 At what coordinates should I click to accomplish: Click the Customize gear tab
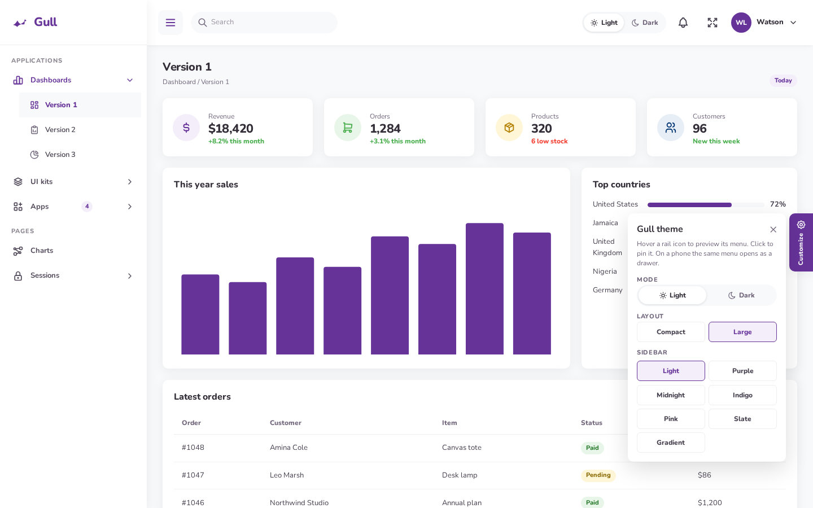pos(801,242)
